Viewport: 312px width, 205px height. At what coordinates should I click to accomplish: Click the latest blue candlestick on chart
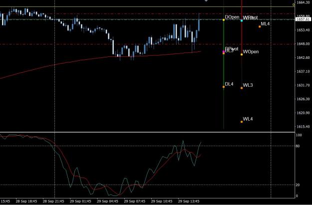tap(199, 25)
